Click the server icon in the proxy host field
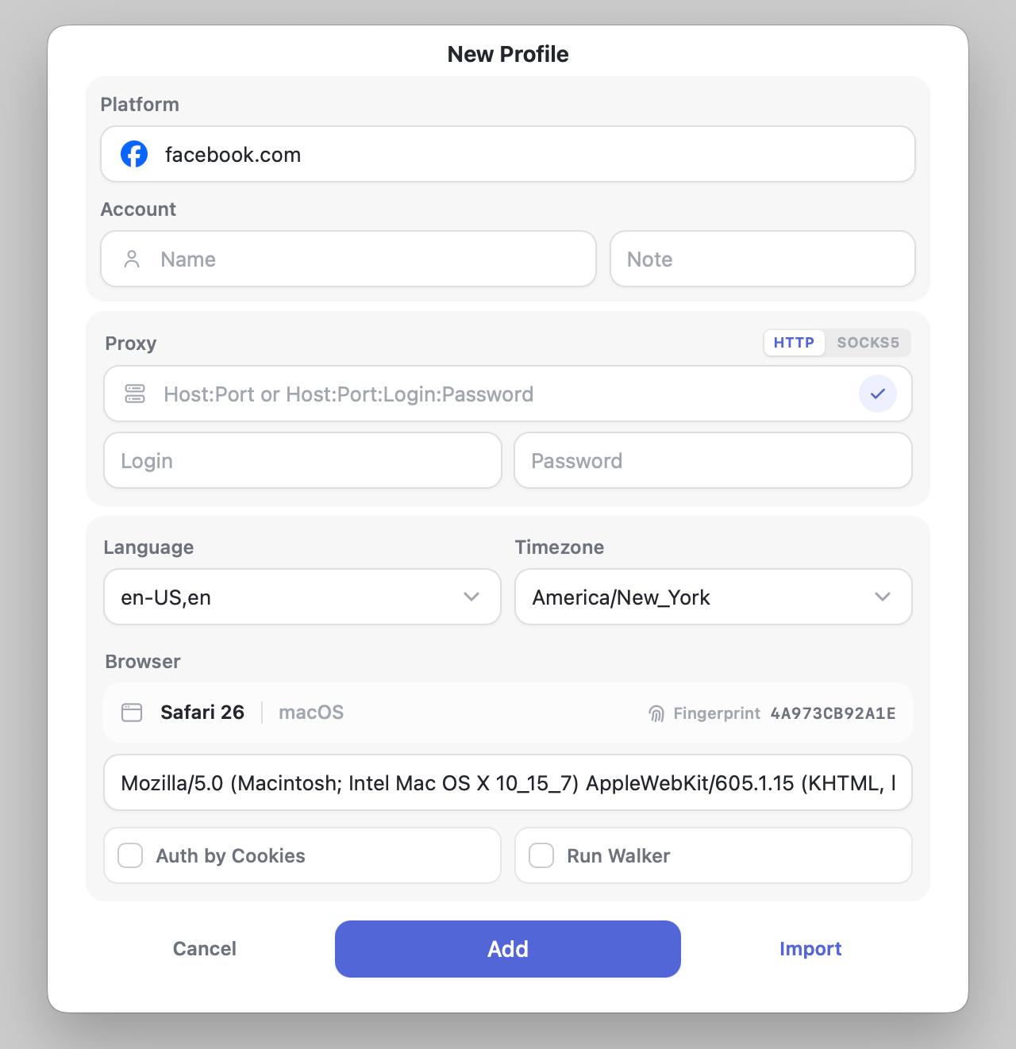The height and width of the screenshot is (1049, 1016). 135,394
